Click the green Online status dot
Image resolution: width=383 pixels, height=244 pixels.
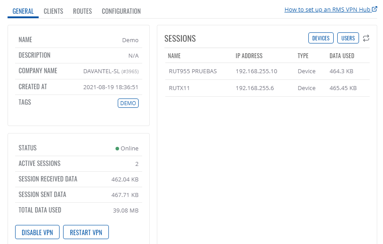(x=117, y=148)
